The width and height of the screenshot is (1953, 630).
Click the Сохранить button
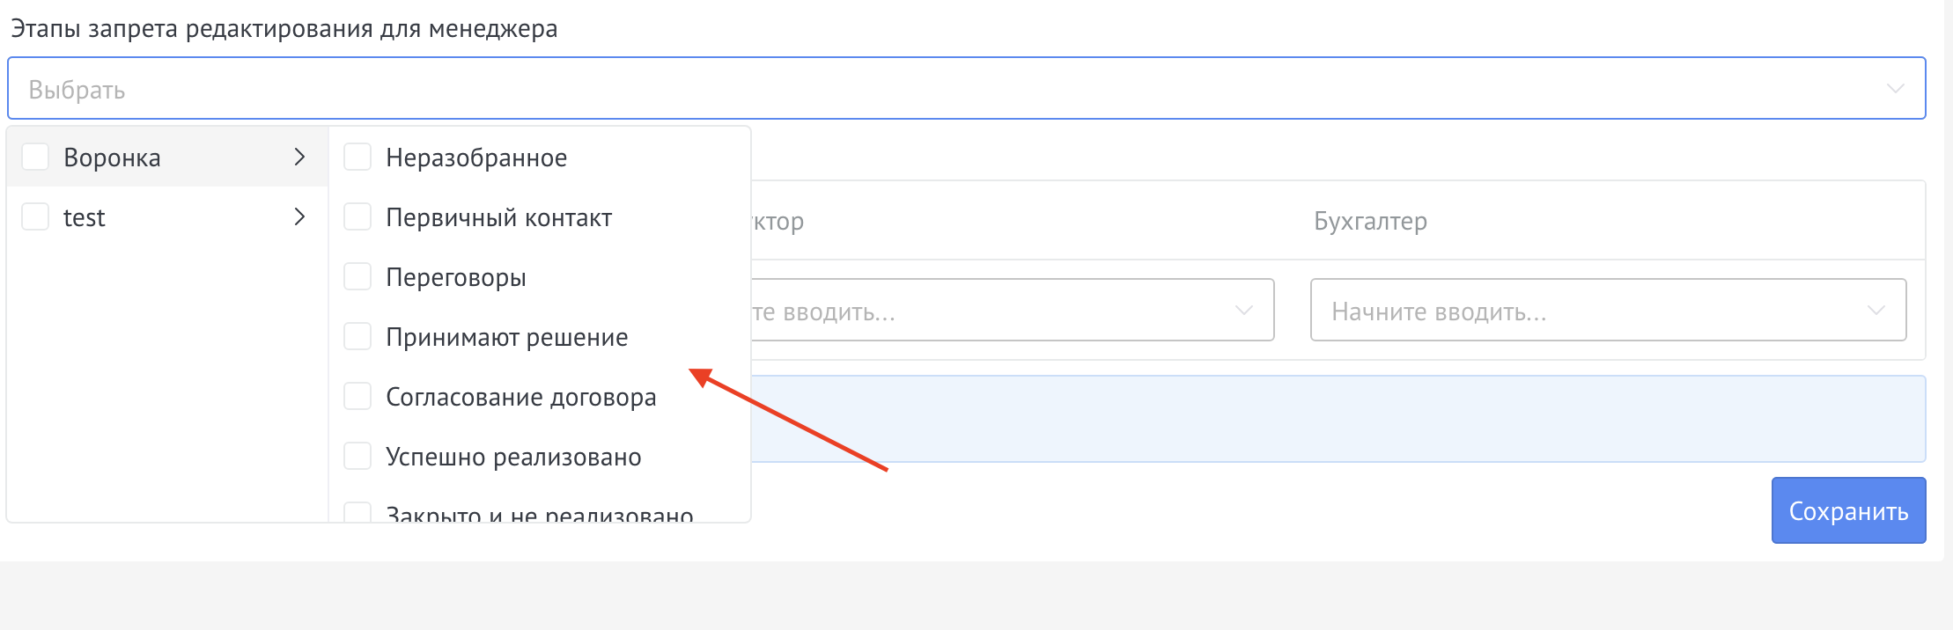pos(1848,511)
